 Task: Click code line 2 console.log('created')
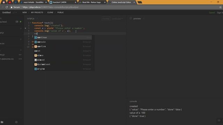[x=49, y=25]
